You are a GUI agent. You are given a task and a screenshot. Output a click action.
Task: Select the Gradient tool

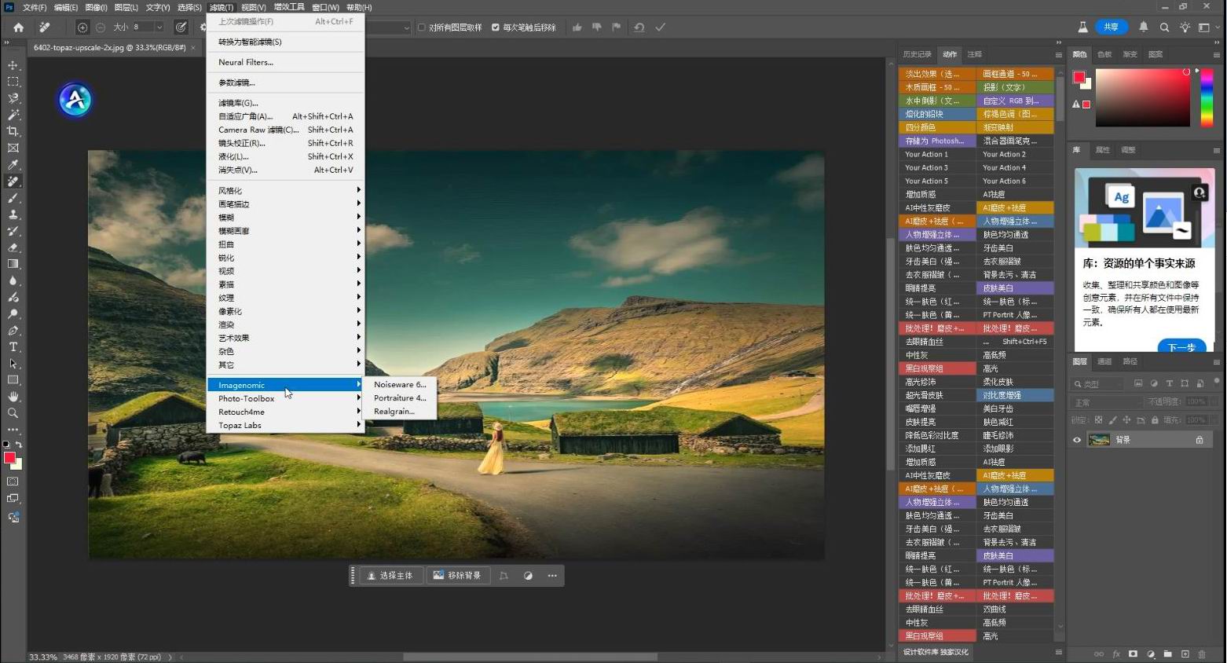[x=13, y=264]
